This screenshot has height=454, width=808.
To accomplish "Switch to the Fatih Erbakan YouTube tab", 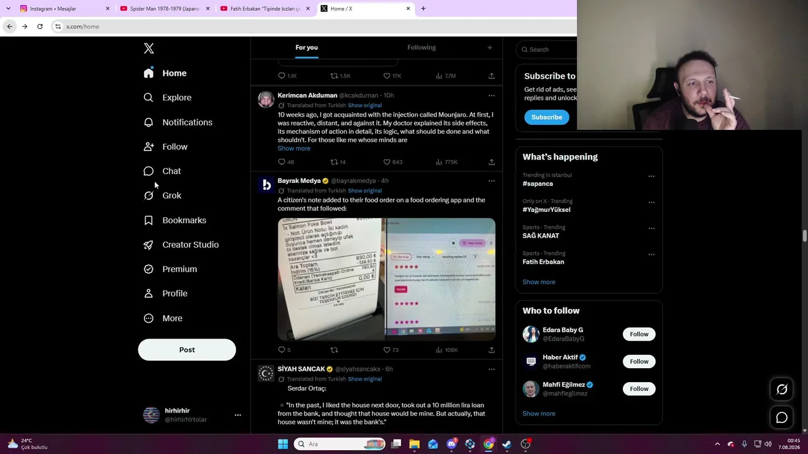I will [265, 9].
